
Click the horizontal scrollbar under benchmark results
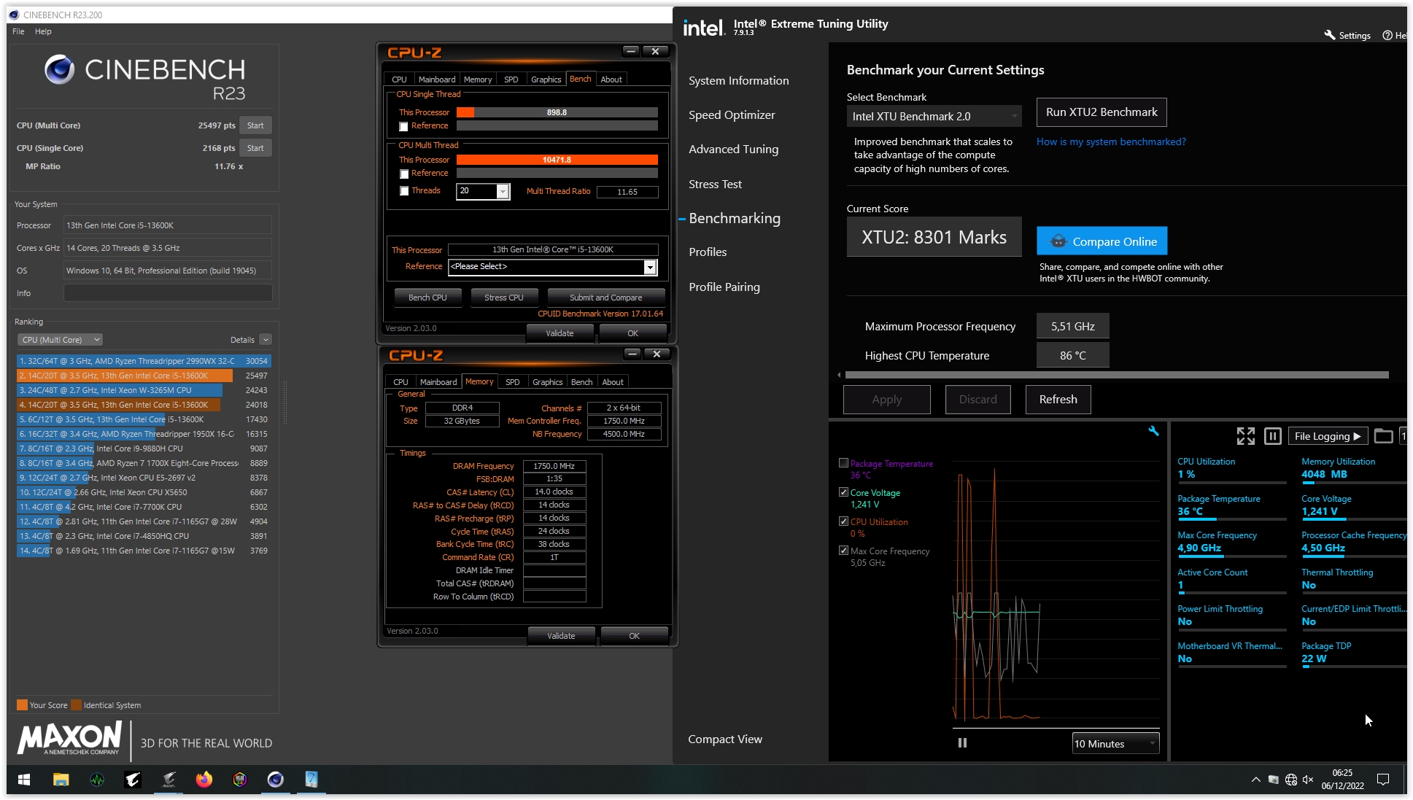click(1116, 375)
